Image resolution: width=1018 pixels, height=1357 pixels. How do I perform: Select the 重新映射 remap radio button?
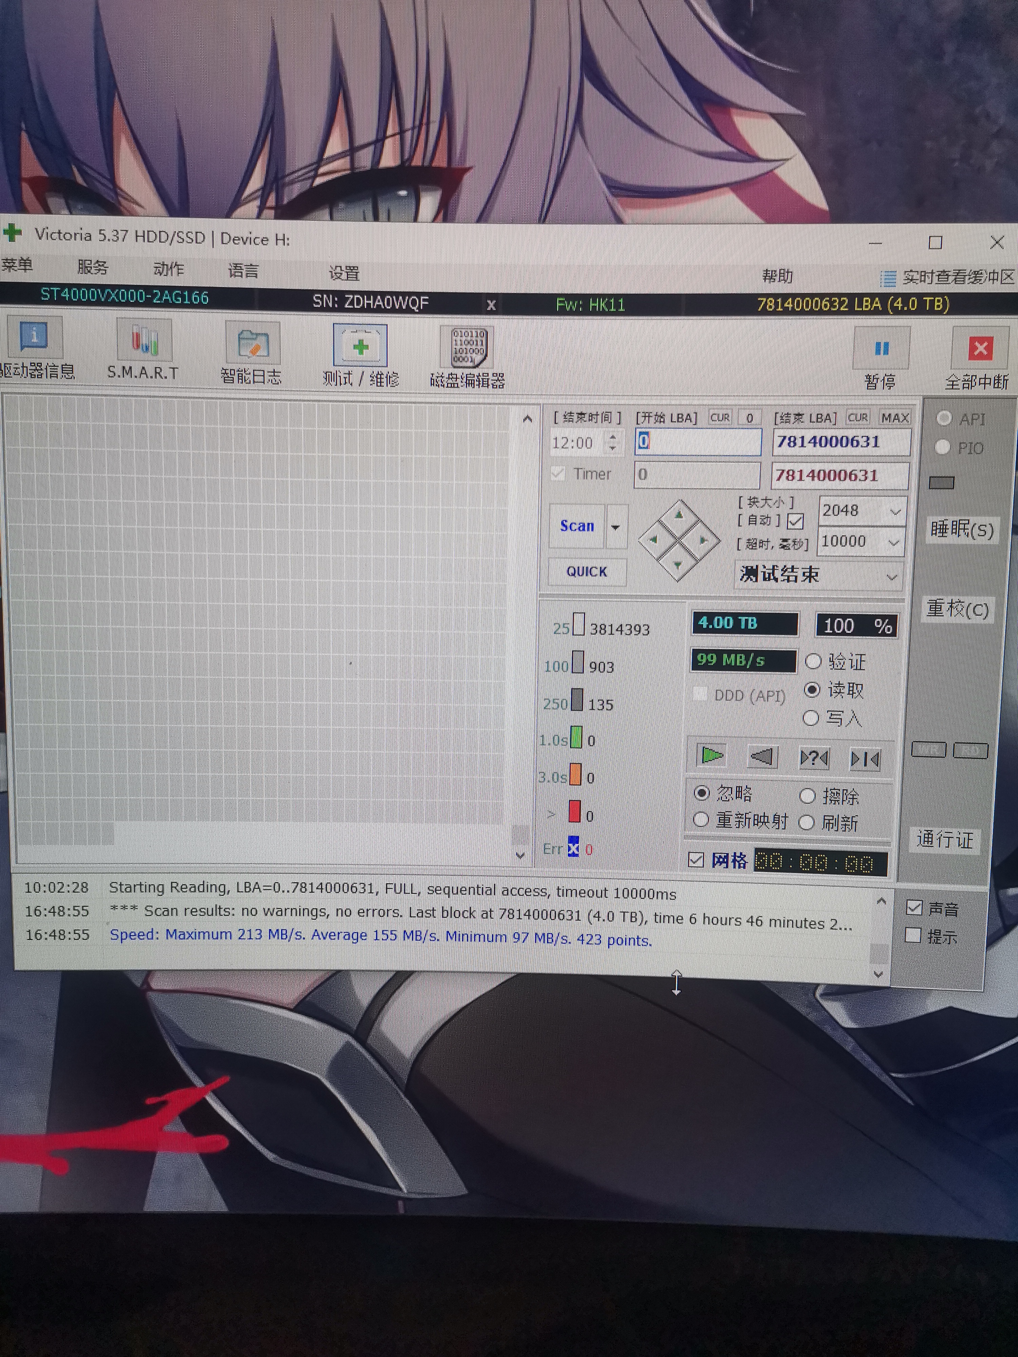click(700, 819)
